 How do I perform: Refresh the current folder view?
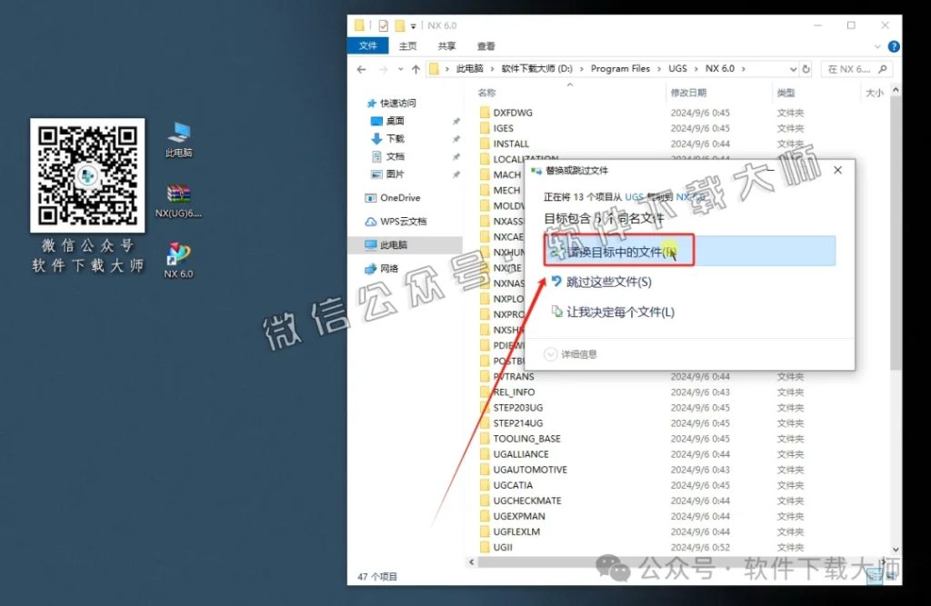pos(806,69)
